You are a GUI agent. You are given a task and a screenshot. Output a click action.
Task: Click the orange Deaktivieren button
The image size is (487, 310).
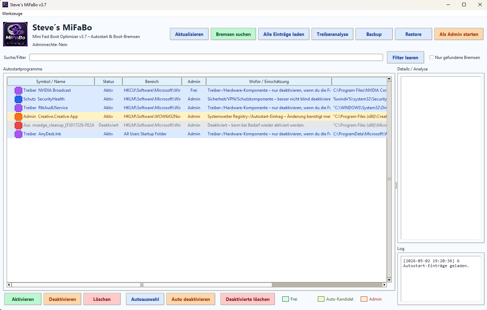62,299
